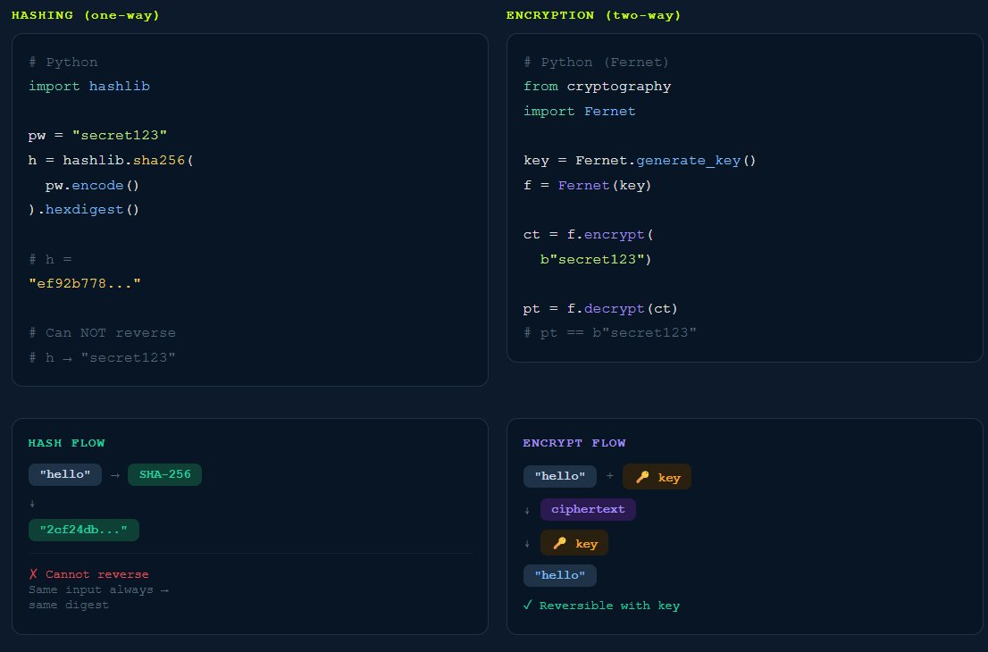Click the ct = f.encrypt( line
Image resolution: width=988 pixels, height=652 pixels.
(589, 234)
